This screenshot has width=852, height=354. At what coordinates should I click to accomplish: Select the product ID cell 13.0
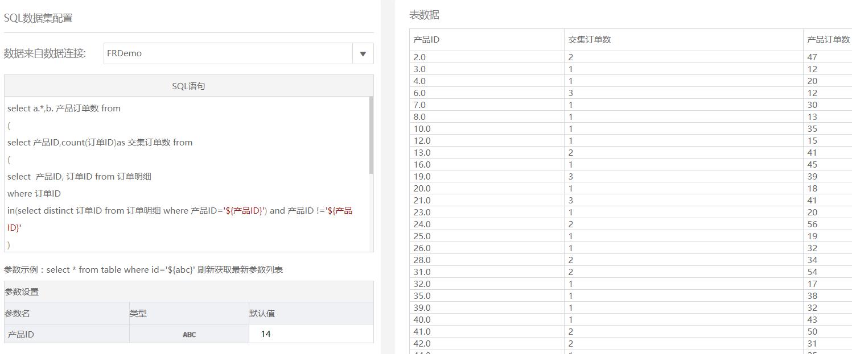487,152
